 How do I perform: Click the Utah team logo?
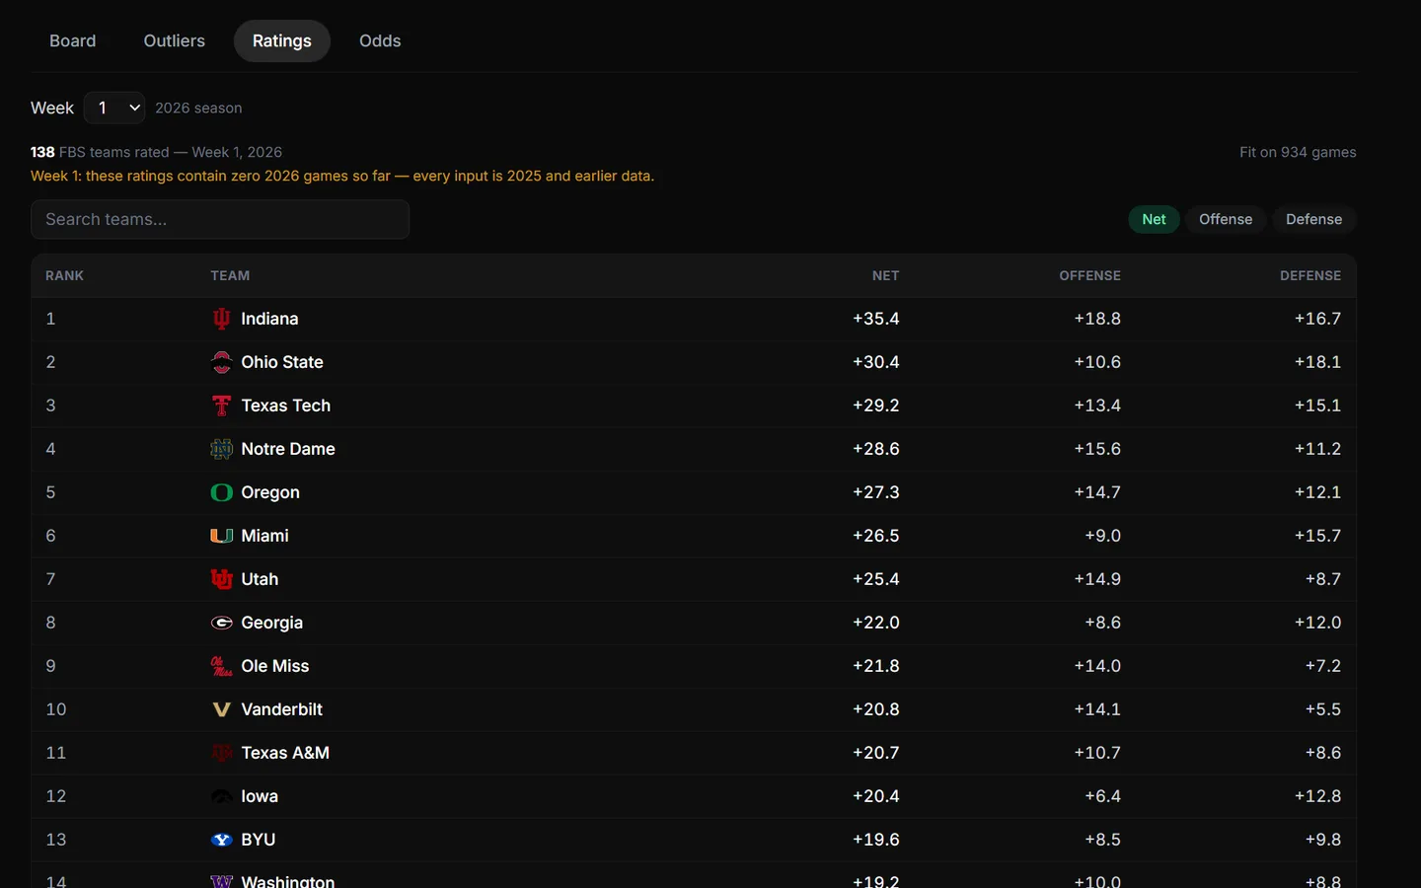[221, 579]
